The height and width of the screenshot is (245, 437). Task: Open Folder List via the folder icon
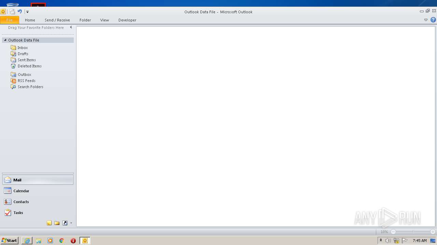click(x=57, y=223)
